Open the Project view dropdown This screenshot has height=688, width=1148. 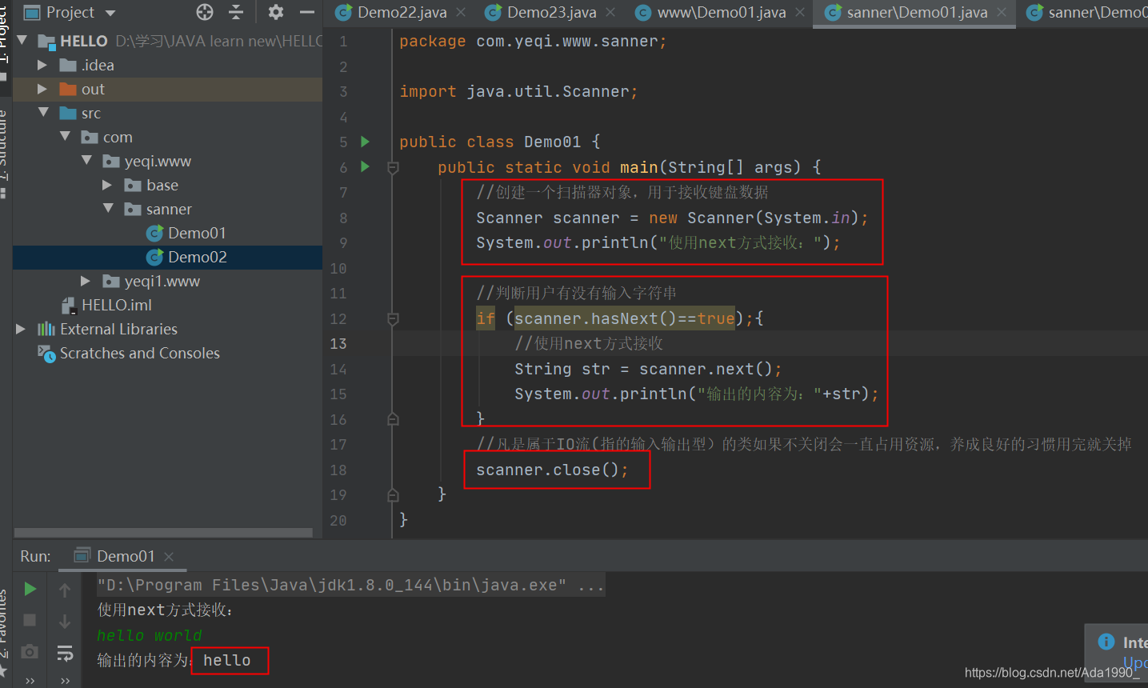pyautogui.click(x=110, y=13)
